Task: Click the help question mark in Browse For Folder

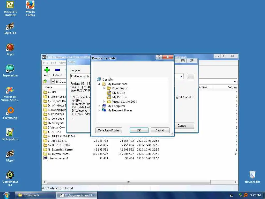Action: point(159,57)
